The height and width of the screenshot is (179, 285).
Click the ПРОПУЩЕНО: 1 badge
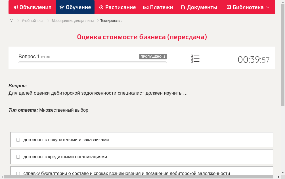[153, 56]
